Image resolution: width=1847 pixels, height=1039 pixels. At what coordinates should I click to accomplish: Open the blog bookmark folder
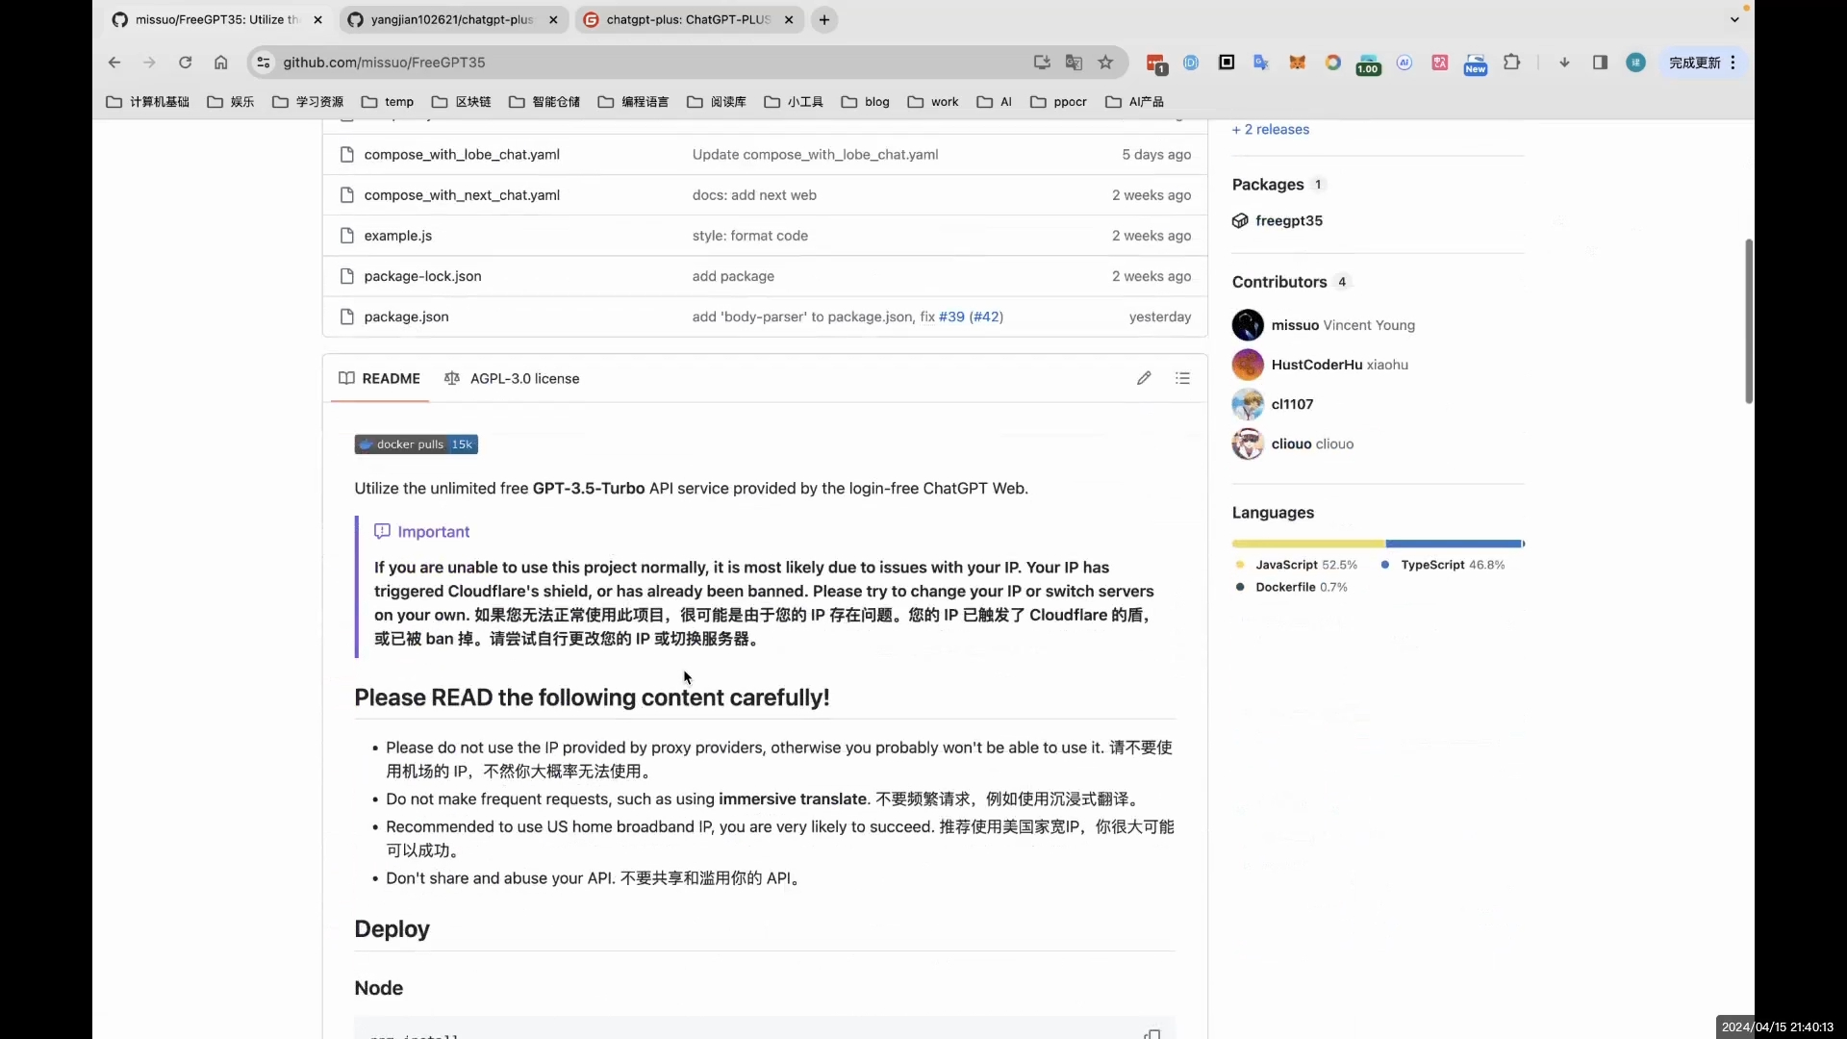[x=865, y=101]
